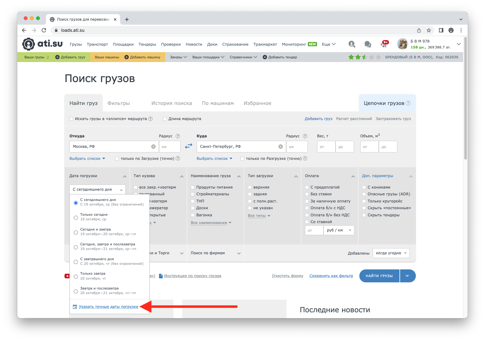
Task: Check the Продукты питания box
Action: coord(193,187)
